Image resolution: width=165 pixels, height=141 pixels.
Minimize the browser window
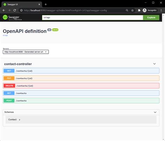146,2
